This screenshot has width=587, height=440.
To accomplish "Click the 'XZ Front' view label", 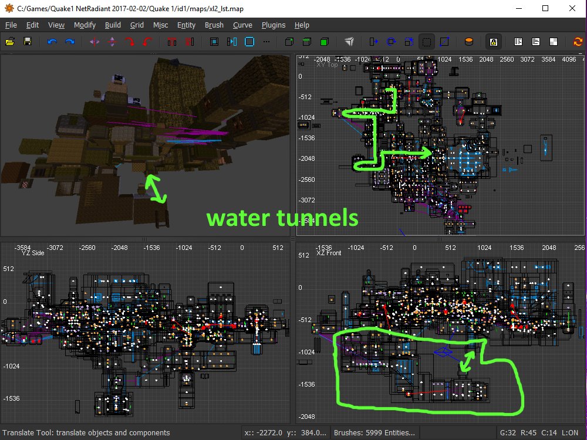I will (329, 253).
